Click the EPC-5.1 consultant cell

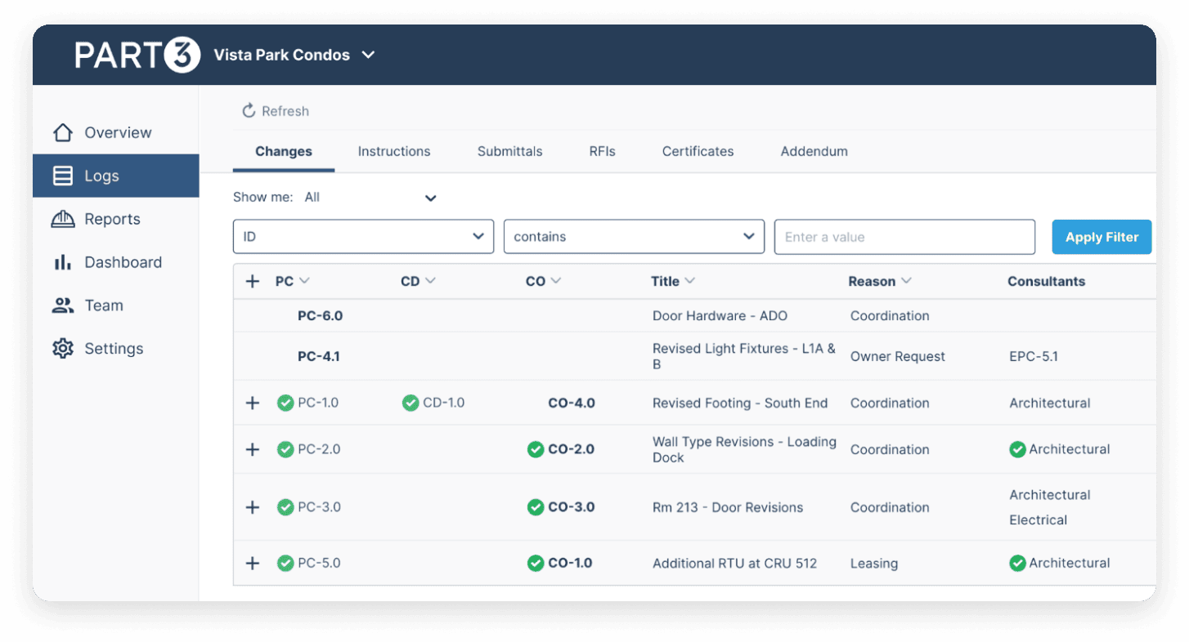(x=1034, y=356)
